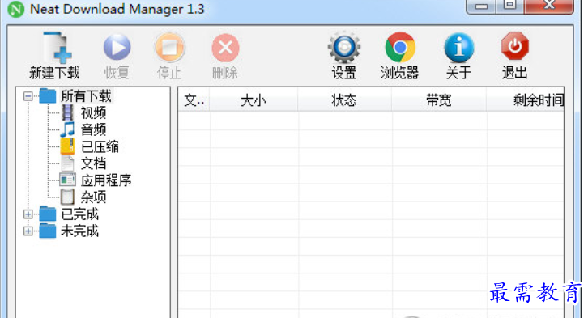Sort by the 大小 column header
The width and height of the screenshot is (588, 318).
[x=254, y=100]
